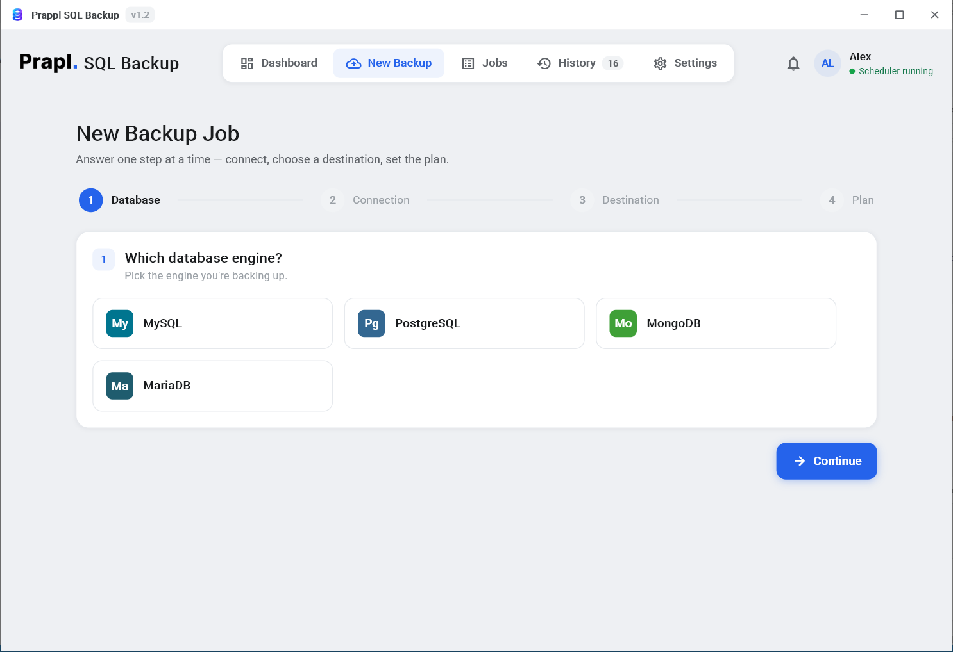The width and height of the screenshot is (953, 652).
Task: Close the application window
Action: 935,15
